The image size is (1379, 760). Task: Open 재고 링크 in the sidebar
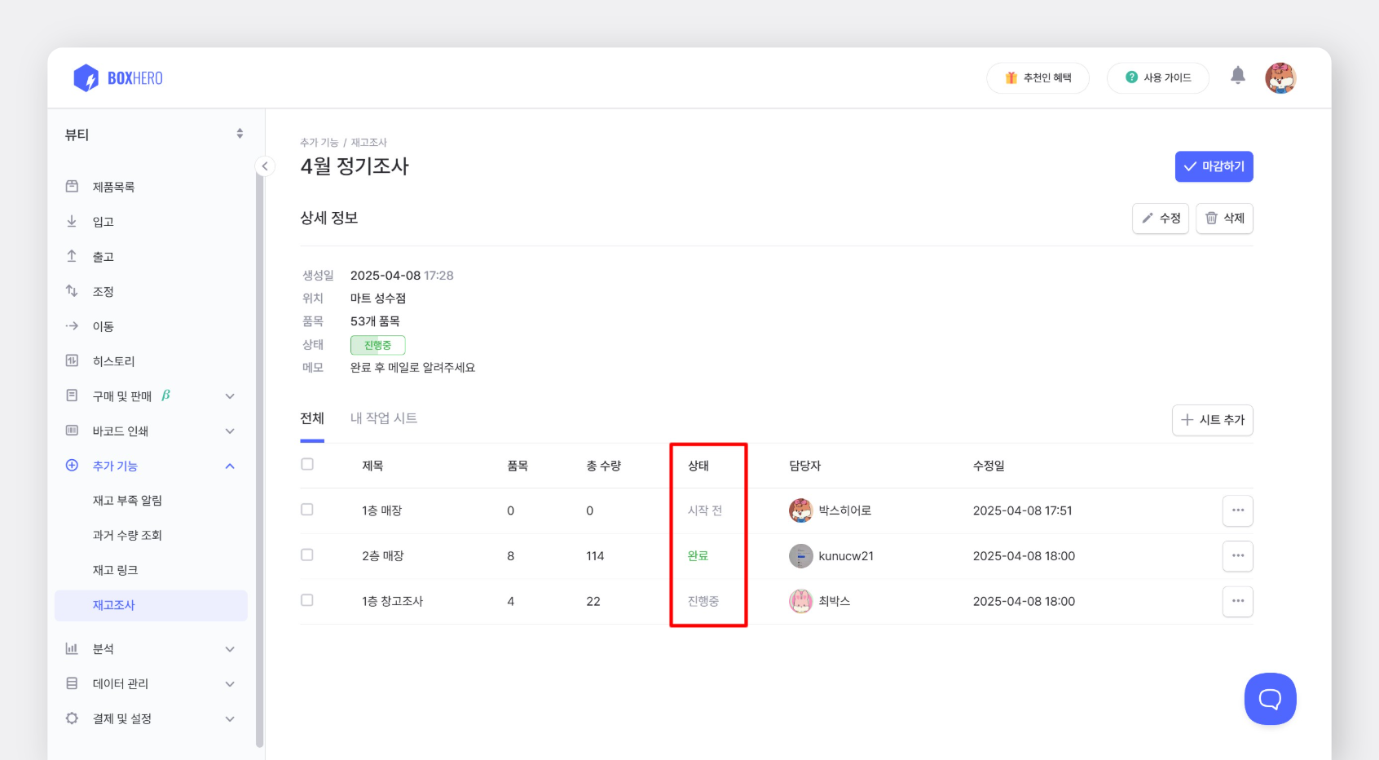point(115,570)
